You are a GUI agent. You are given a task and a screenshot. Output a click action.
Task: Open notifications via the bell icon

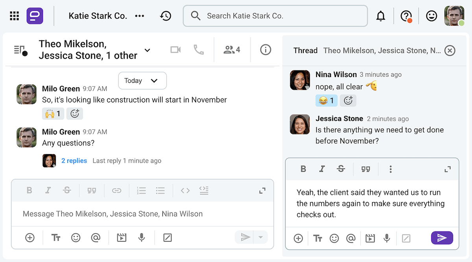click(381, 16)
